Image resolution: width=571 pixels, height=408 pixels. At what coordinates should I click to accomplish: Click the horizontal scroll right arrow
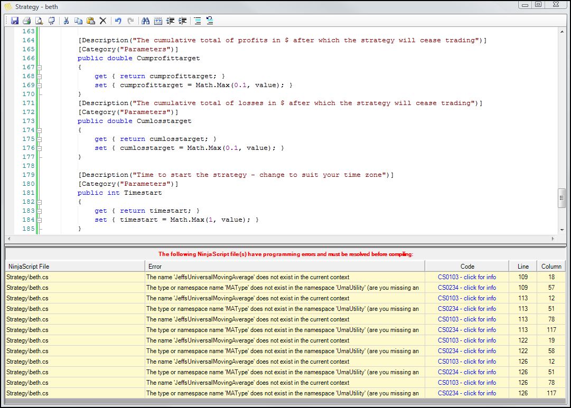553,239
